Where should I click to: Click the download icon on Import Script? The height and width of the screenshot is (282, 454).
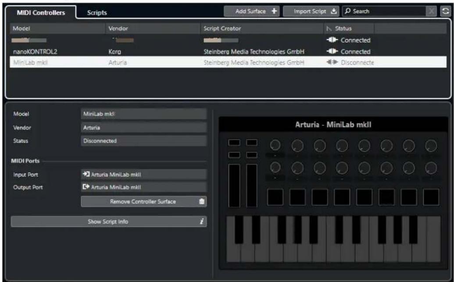[334, 11]
